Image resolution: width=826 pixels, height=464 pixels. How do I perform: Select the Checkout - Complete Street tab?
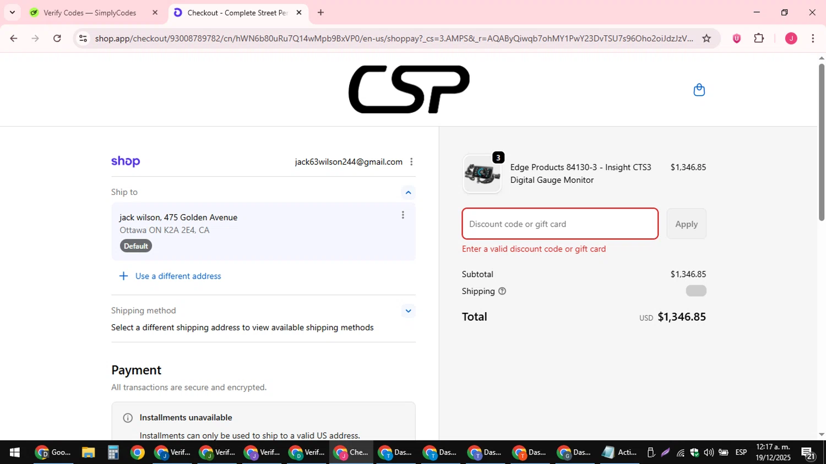click(238, 12)
